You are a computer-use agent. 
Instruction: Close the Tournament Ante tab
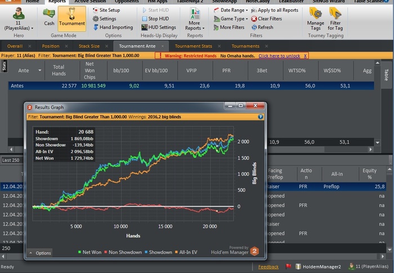pyautogui.click(x=163, y=46)
